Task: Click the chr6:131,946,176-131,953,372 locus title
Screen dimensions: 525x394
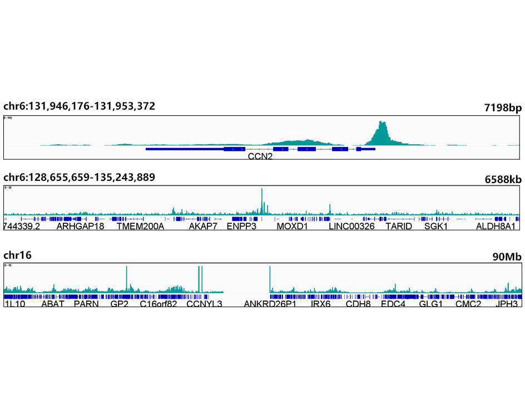Action: [79, 106]
